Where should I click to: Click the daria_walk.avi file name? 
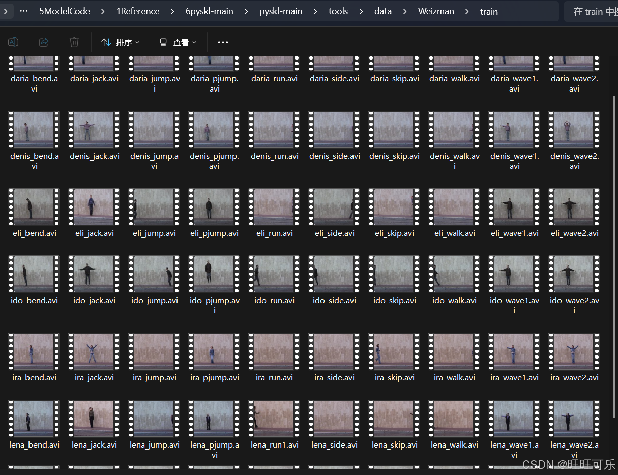pyautogui.click(x=454, y=79)
